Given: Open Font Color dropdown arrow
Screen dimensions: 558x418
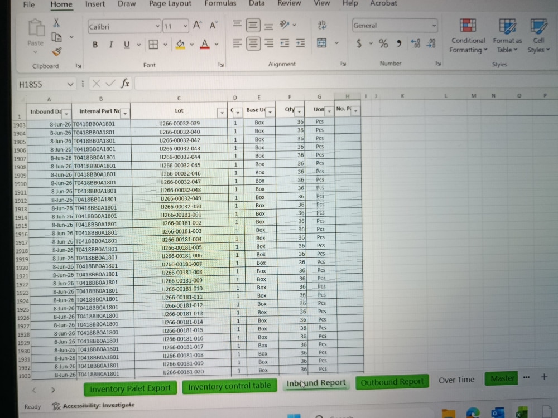Looking at the screenshot, I should pos(217,45).
